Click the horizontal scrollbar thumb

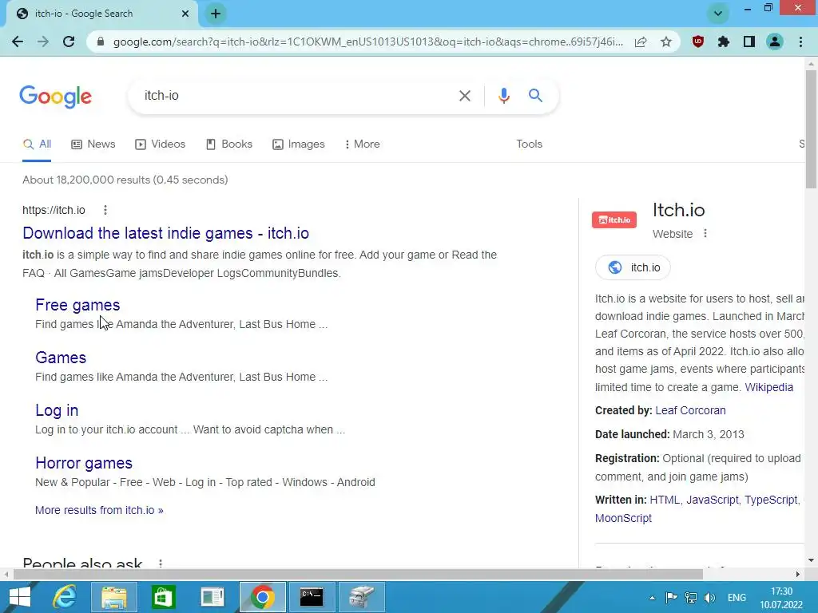point(358,574)
